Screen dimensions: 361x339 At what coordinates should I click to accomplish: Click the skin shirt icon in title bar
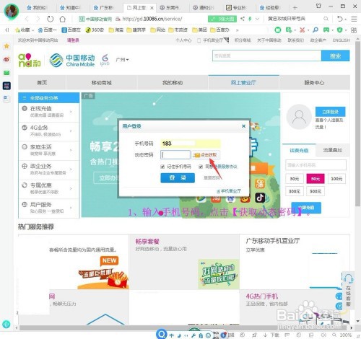318,6
